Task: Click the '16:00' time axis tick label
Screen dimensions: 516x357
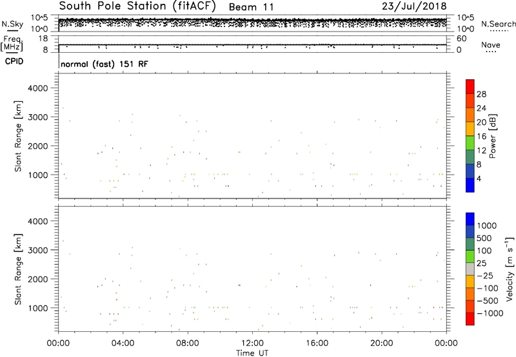Action: point(317,343)
